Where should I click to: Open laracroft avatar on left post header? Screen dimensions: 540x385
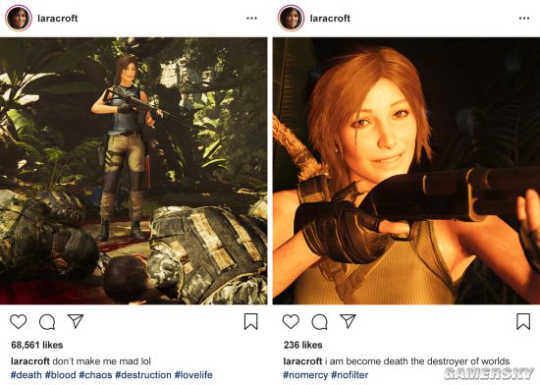[19, 18]
